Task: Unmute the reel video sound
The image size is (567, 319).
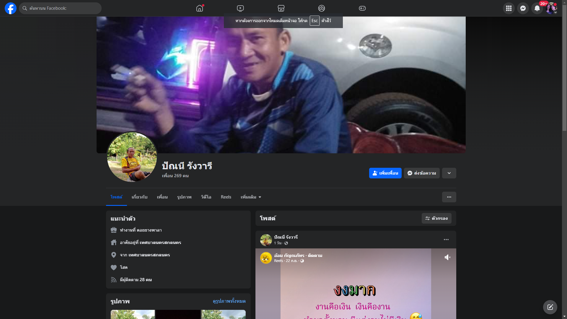Action: coord(447,257)
